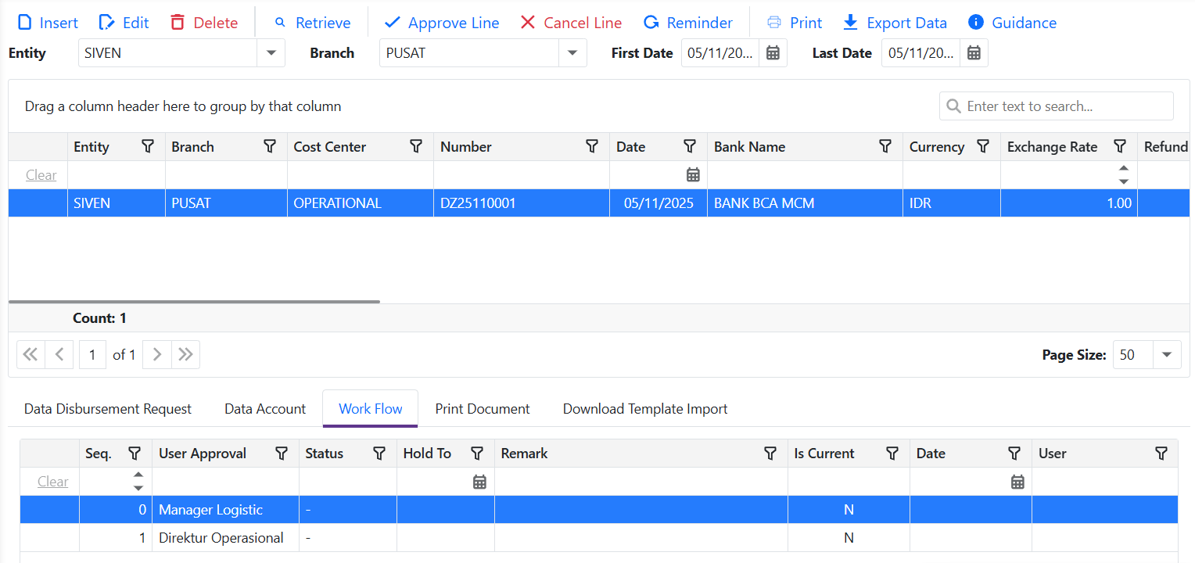This screenshot has height=563, width=1195.
Task: Click Retrieve to load data
Action: coord(312,23)
